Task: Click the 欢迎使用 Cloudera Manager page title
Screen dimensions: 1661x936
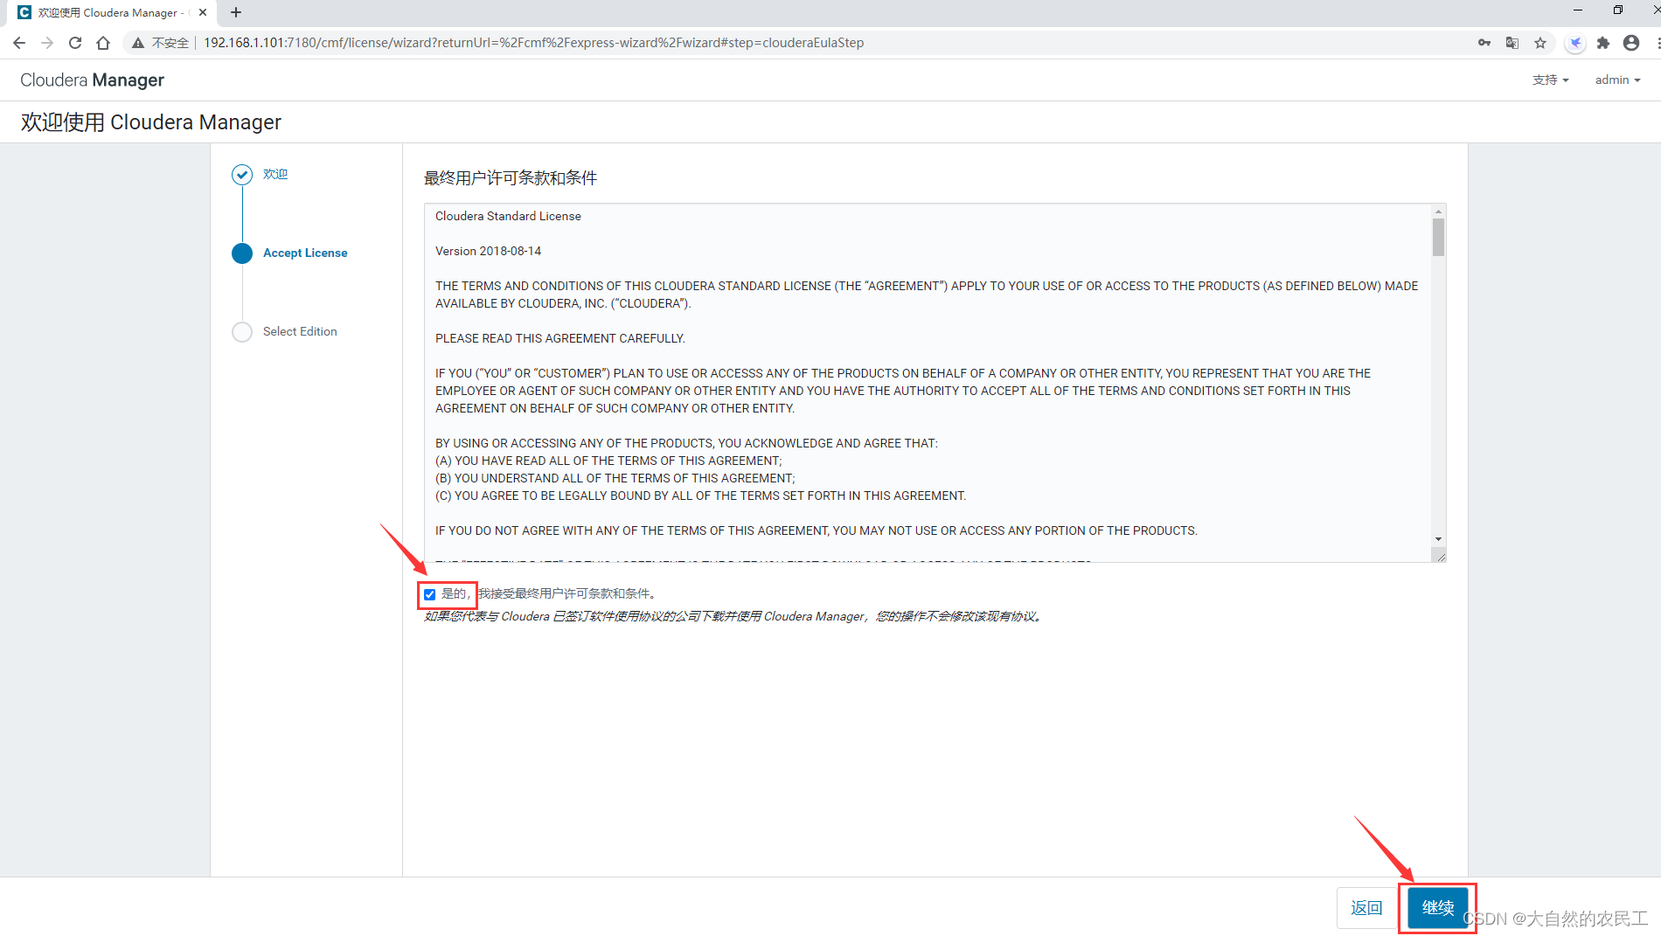Action: (151, 122)
